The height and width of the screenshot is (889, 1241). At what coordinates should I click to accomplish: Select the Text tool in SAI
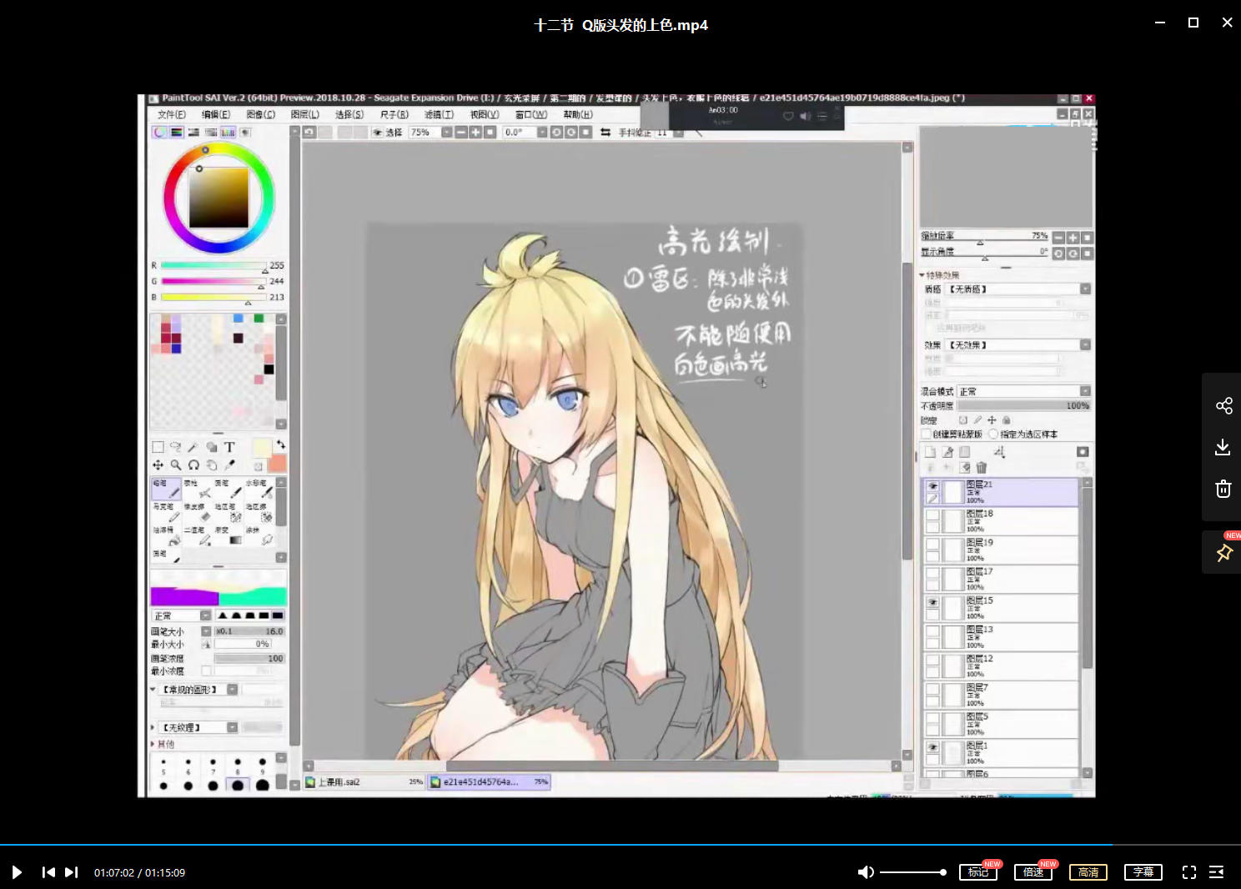(229, 447)
